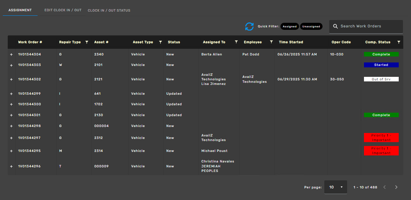Open the Comp. Status column filter
The width and height of the screenshot is (411, 200).
[399, 42]
